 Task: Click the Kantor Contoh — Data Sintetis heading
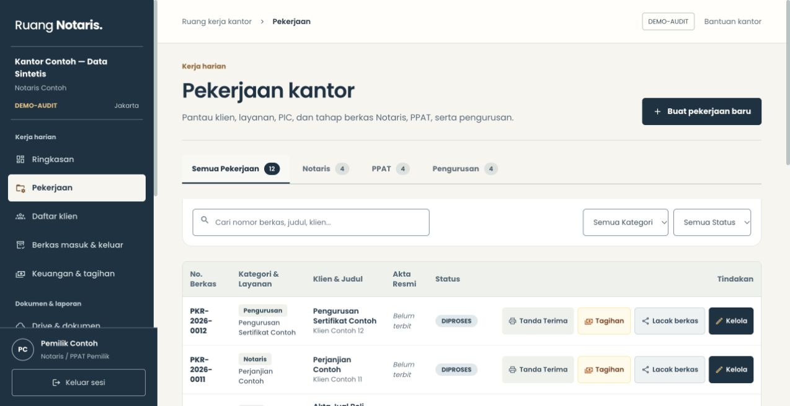61,67
